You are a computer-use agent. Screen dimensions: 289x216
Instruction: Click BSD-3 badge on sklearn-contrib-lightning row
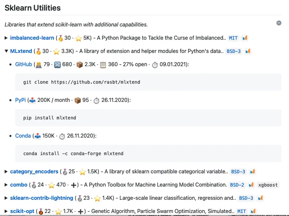point(246,198)
